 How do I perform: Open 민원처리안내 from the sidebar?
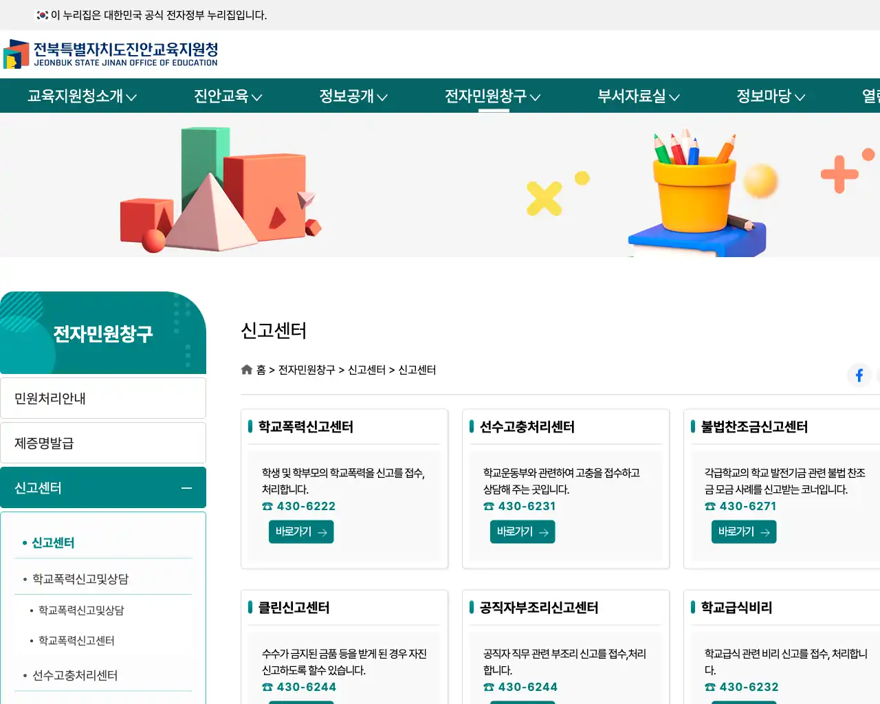coord(103,397)
